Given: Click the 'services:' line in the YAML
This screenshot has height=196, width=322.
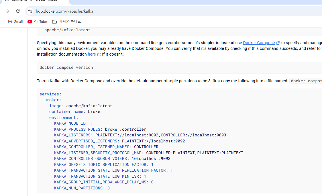Looking at the screenshot, I should [50, 94].
